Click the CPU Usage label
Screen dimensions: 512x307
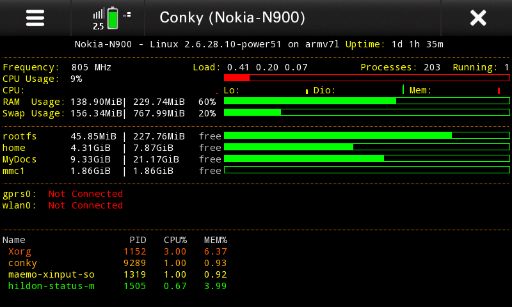[31, 79]
